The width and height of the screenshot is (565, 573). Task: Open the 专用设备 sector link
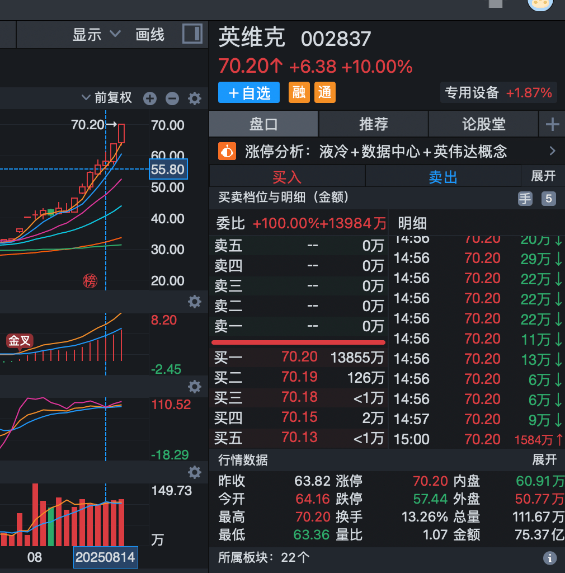498,92
